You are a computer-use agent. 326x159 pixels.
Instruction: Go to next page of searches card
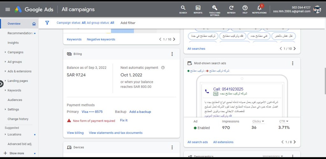[294, 49]
